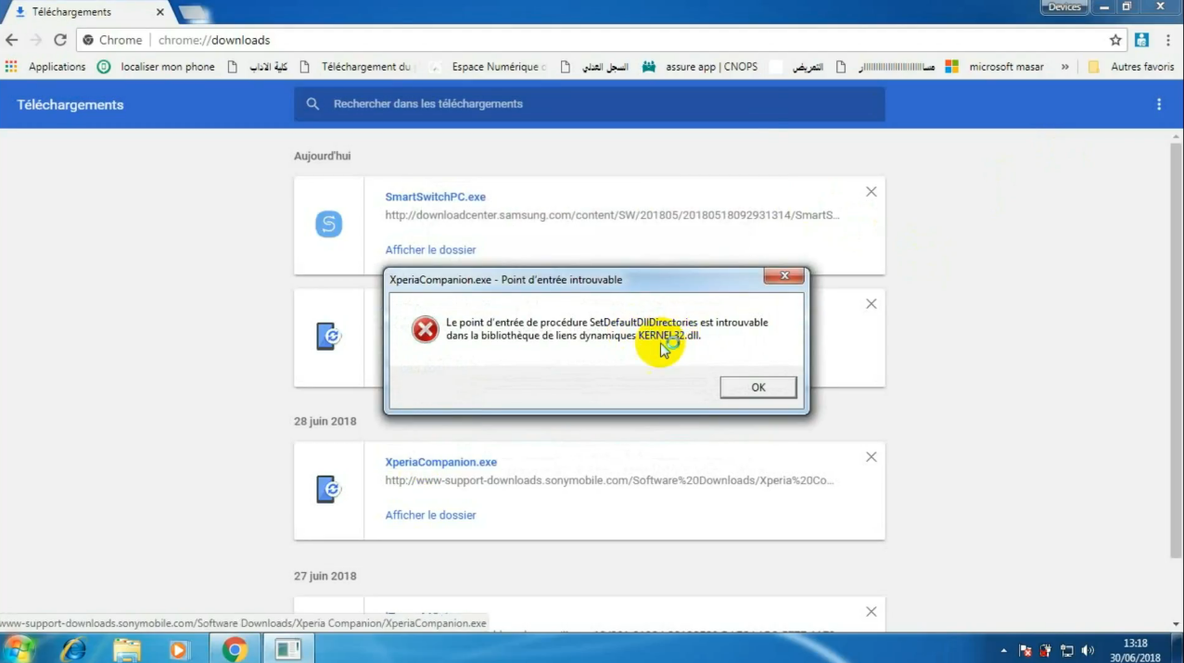Expand the bookmarks bar overflow chevron
Viewport: 1184px width, 663px height.
pos(1064,67)
